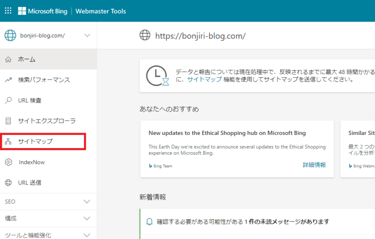Click the notification bell icon
Viewport: 375px width, 239px height.
[150, 222]
